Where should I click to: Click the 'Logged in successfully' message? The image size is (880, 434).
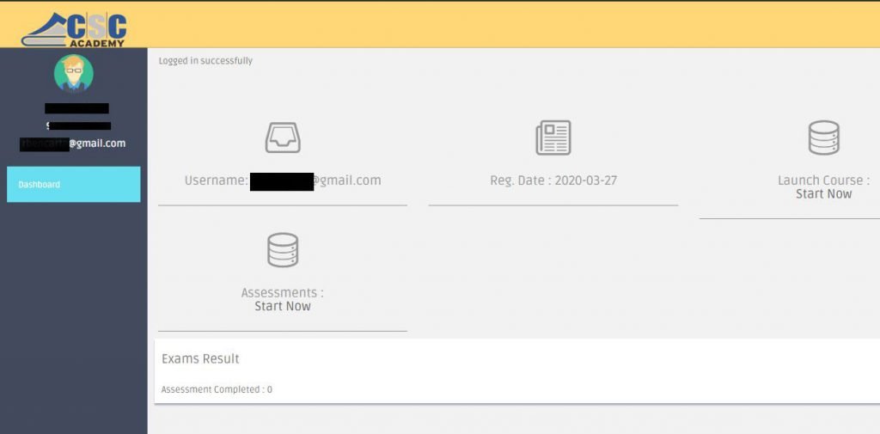(x=205, y=61)
